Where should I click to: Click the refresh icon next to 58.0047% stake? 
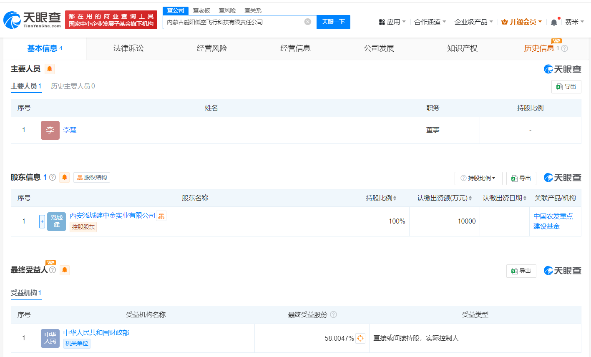click(360, 338)
